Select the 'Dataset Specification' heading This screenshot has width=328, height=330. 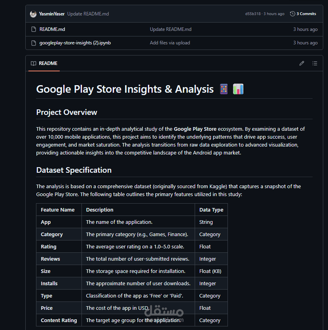point(74,170)
